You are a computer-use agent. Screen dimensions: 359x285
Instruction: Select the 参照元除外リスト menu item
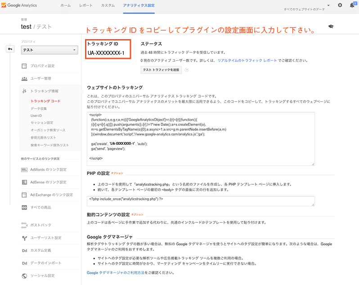43,138
